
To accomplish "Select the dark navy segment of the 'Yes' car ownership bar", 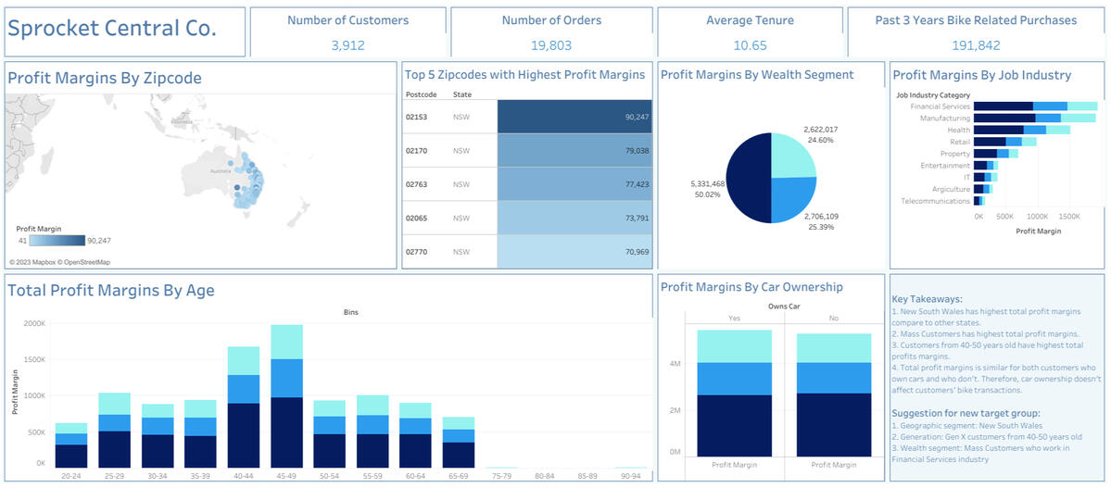I will [x=734, y=424].
